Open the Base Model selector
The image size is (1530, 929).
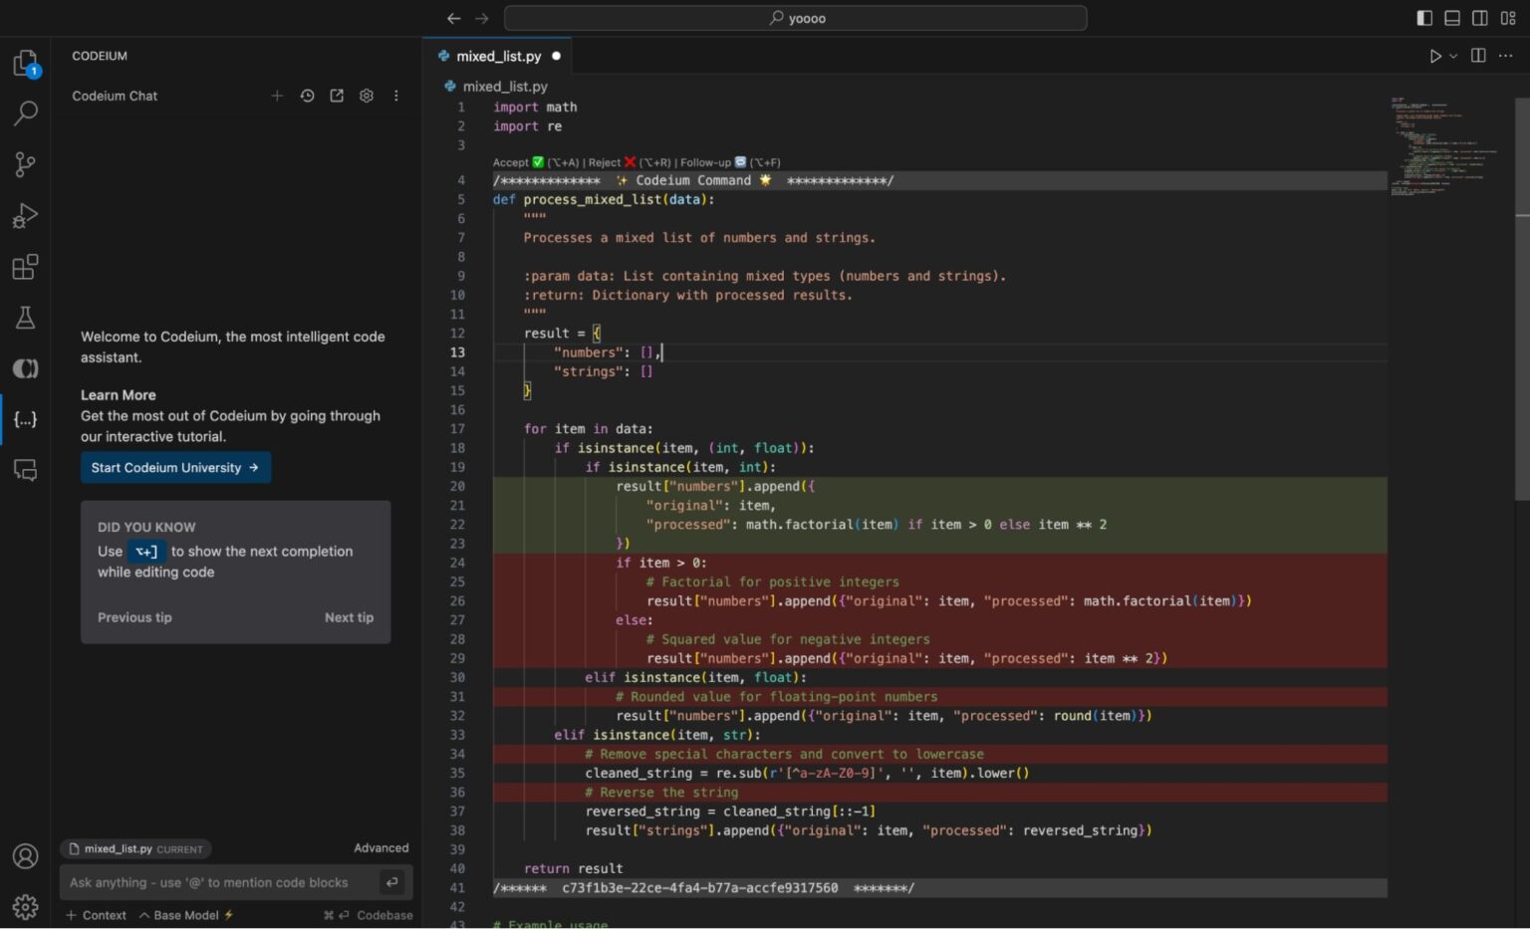click(184, 914)
